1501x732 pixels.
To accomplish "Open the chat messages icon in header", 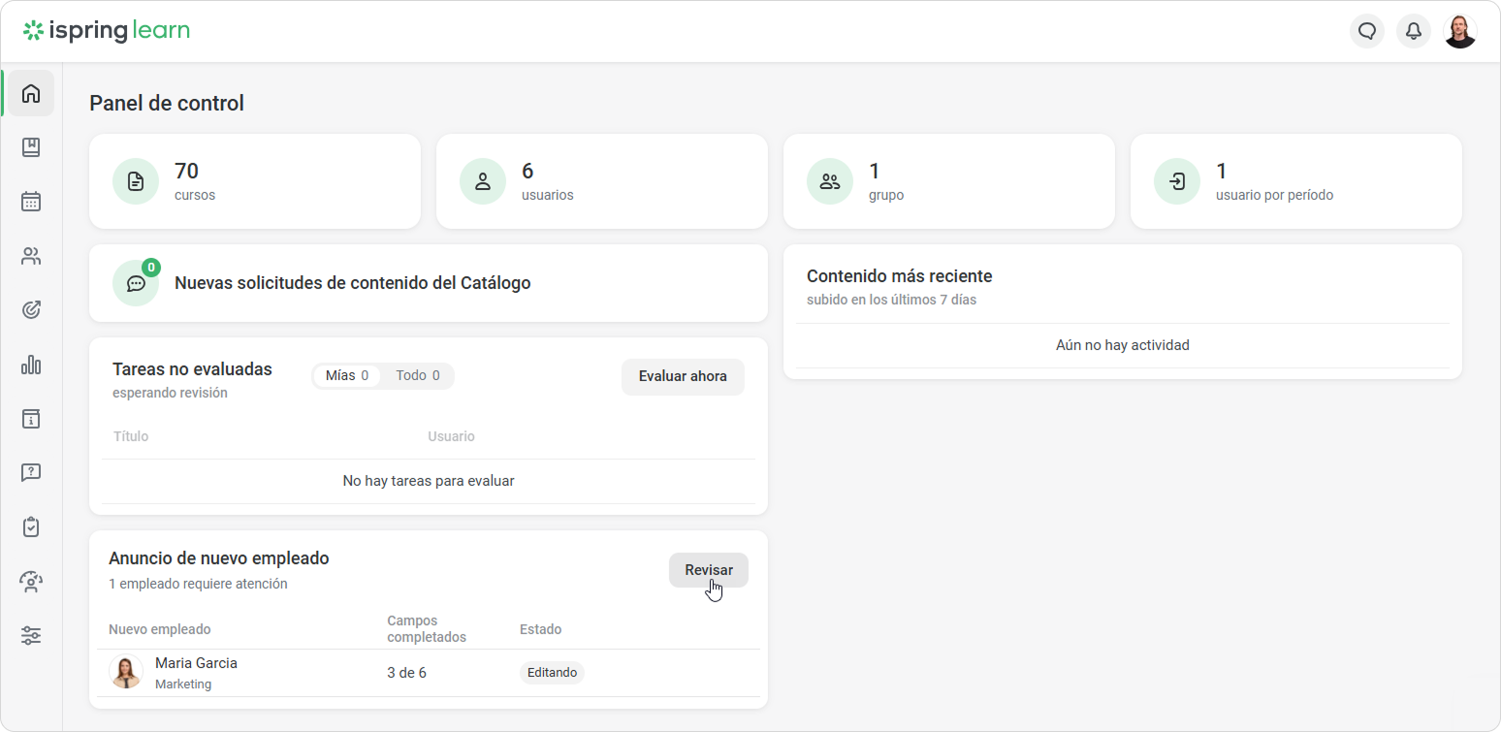I will click(1366, 31).
